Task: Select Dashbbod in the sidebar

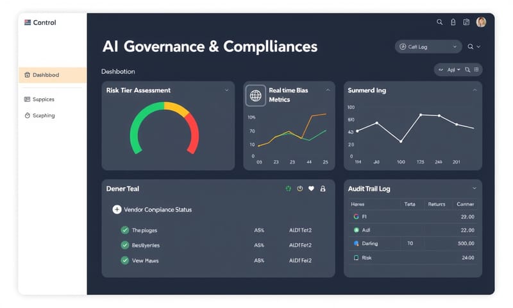Action: 52,75
